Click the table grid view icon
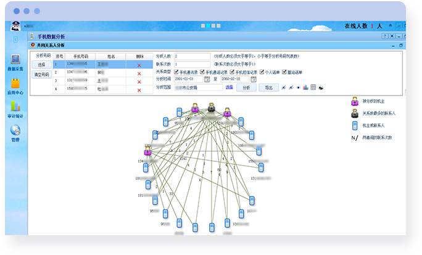This screenshot has height=255, width=422. (x=313, y=87)
